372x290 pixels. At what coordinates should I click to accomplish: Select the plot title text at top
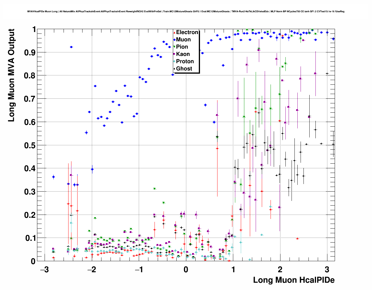pyautogui.click(x=186, y=12)
